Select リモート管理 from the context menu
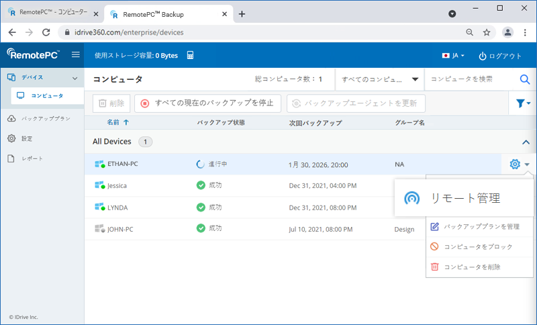537x325 pixels. pos(464,198)
